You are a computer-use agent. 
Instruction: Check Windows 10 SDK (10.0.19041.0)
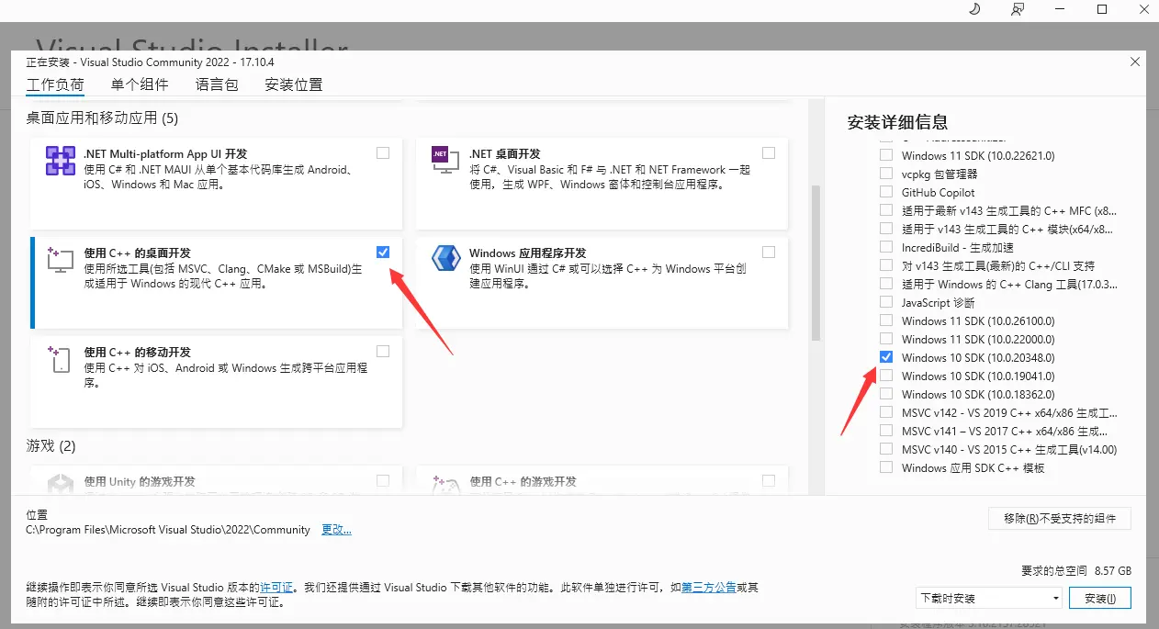pos(886,376)
